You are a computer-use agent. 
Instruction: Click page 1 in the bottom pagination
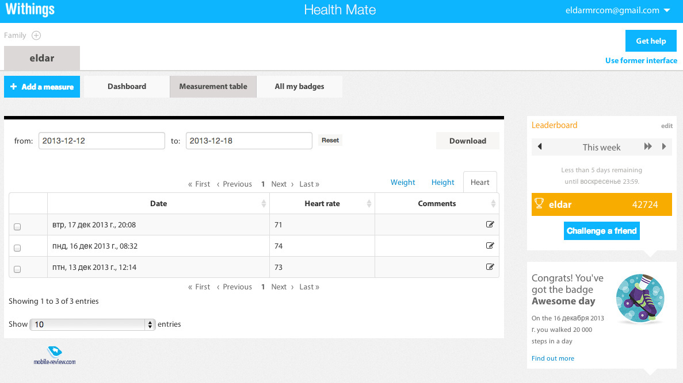point(263,287)
